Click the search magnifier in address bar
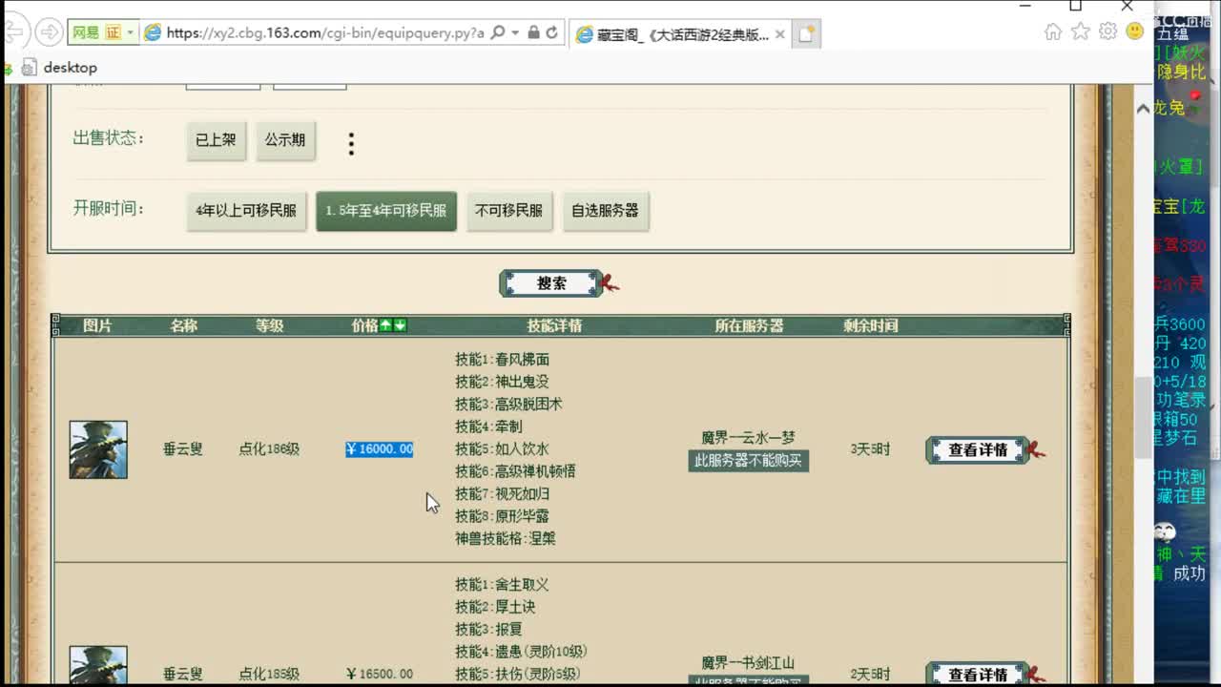 497,32
